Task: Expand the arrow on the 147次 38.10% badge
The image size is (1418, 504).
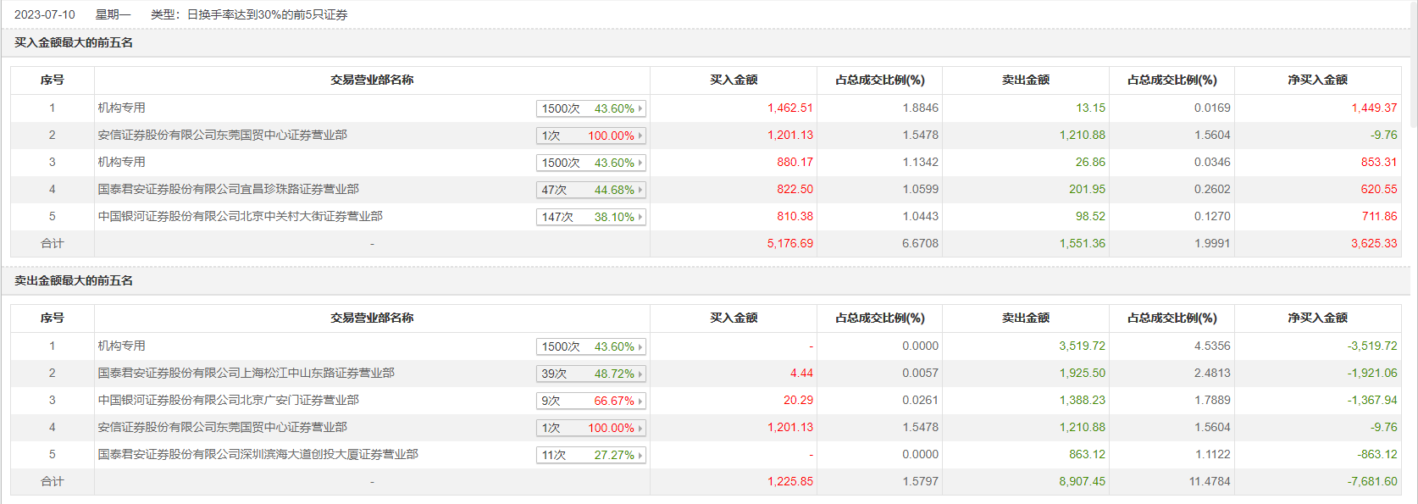Action: point(640,217)
